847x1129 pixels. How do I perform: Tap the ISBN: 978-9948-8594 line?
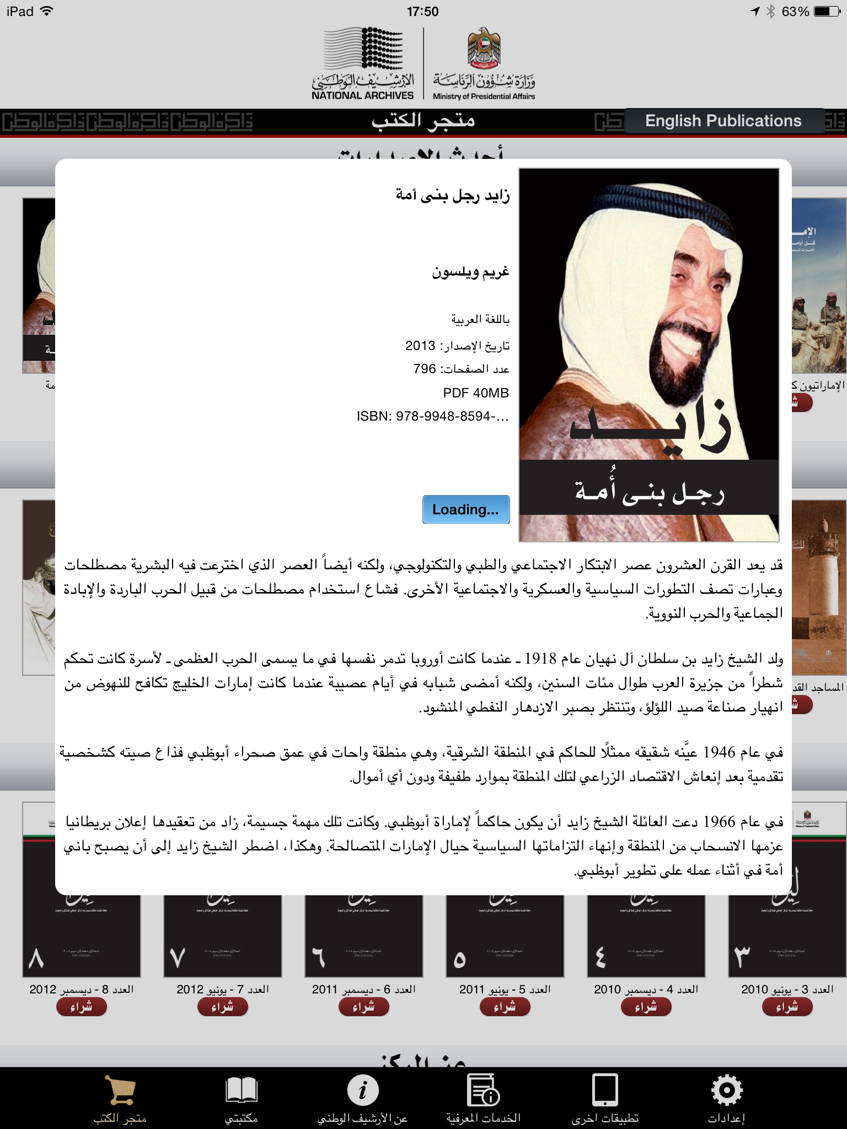click(x=433, y=416)
